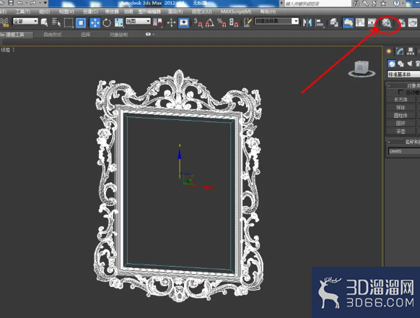Toggle Angle Snap on toolbar
The image size is (420, 318).
[210, 22]
